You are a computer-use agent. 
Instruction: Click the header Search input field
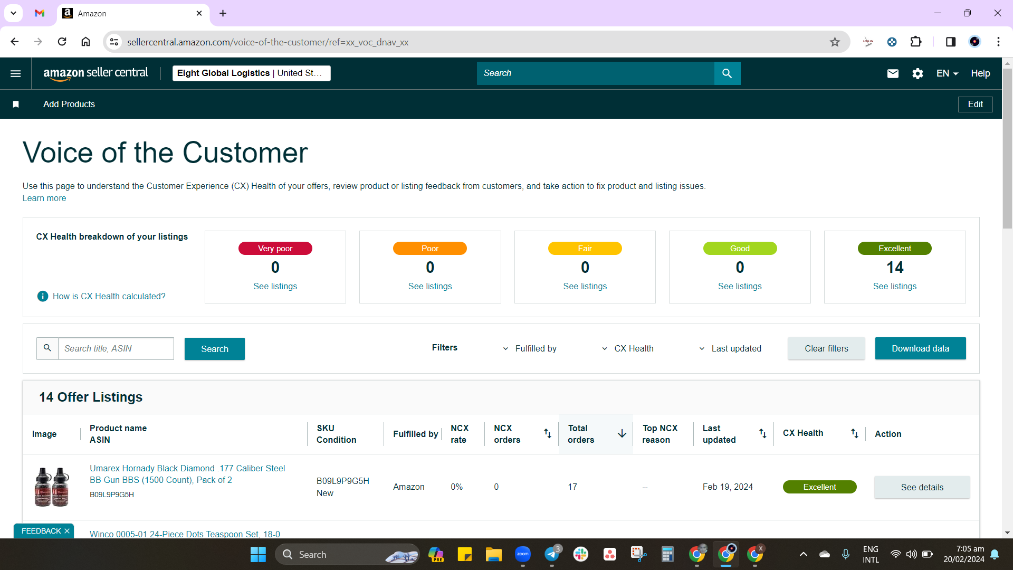pyautogui.click(x=596, y=73)
